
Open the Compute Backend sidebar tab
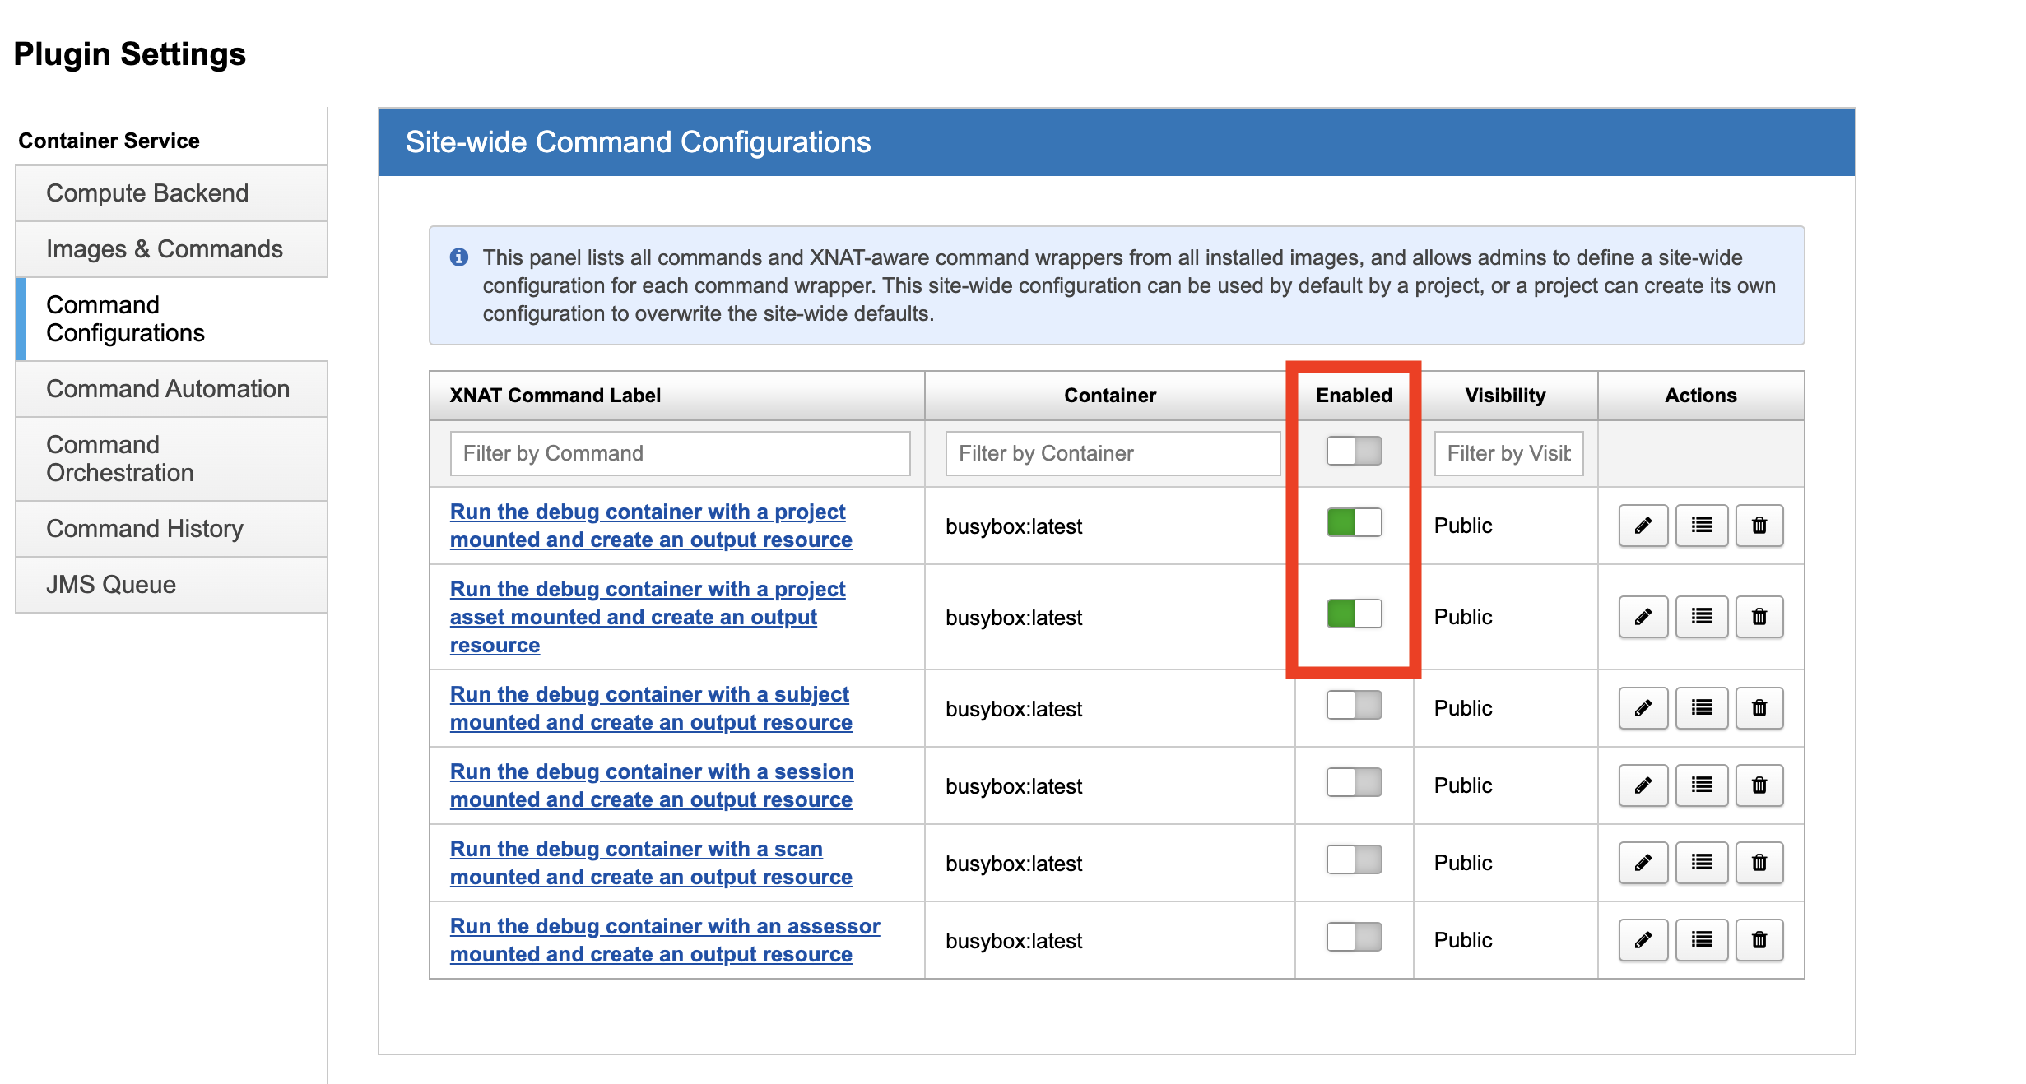[x=147, y=193]
